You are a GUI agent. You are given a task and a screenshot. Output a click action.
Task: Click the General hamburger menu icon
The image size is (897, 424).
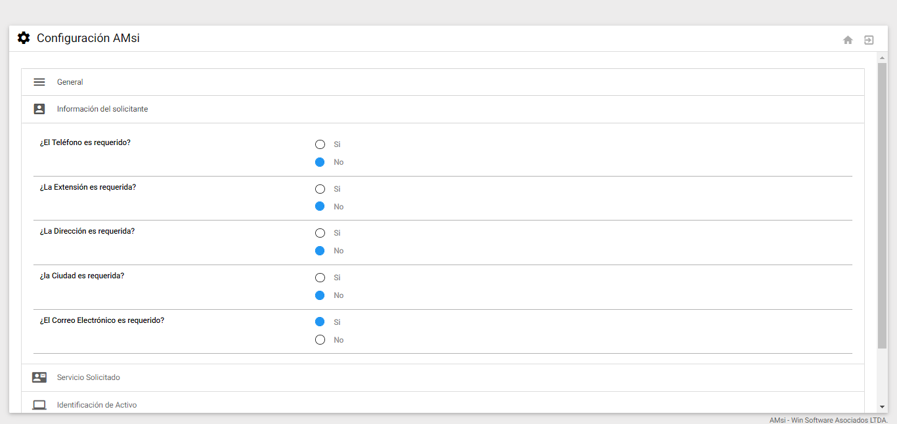tap(39, 82)
